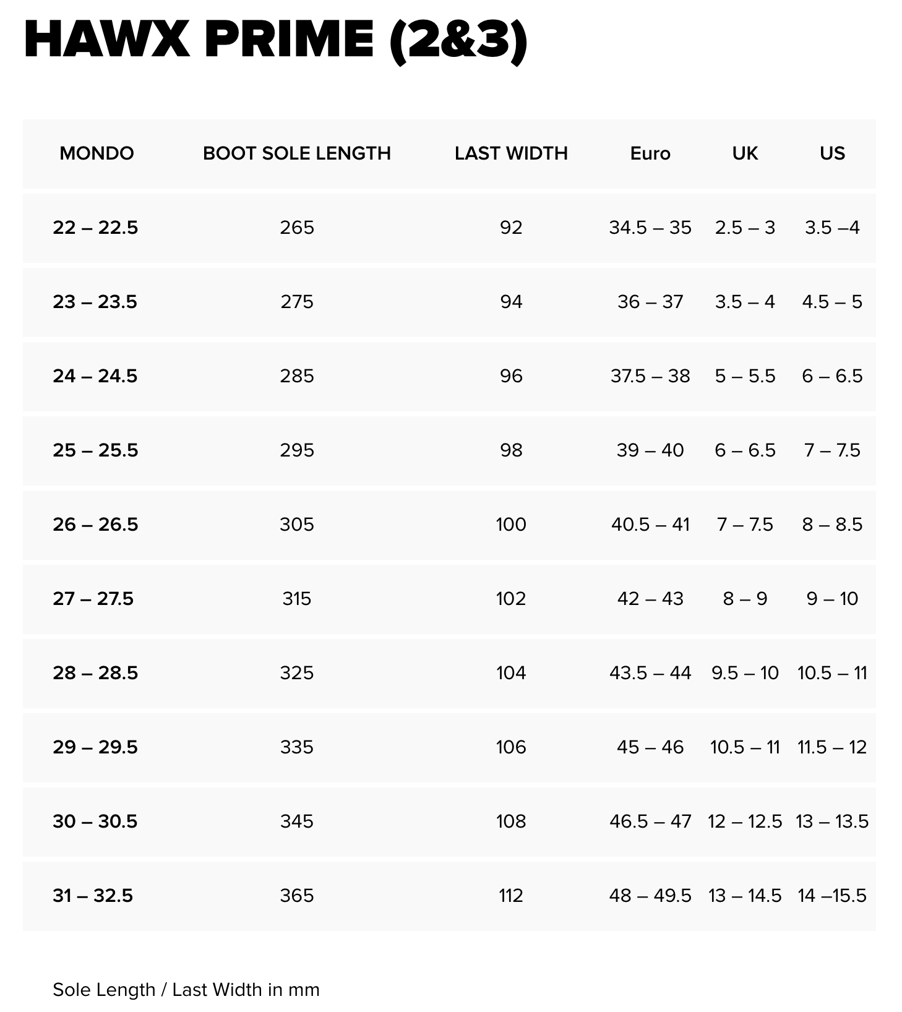Click the Sole Length / Last Width footnote

click(186, 990)
